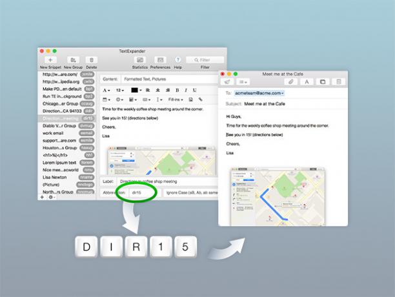Align text left in snippet editor
395x297 pixels.
pyautogui.click(x=148, y=90)
